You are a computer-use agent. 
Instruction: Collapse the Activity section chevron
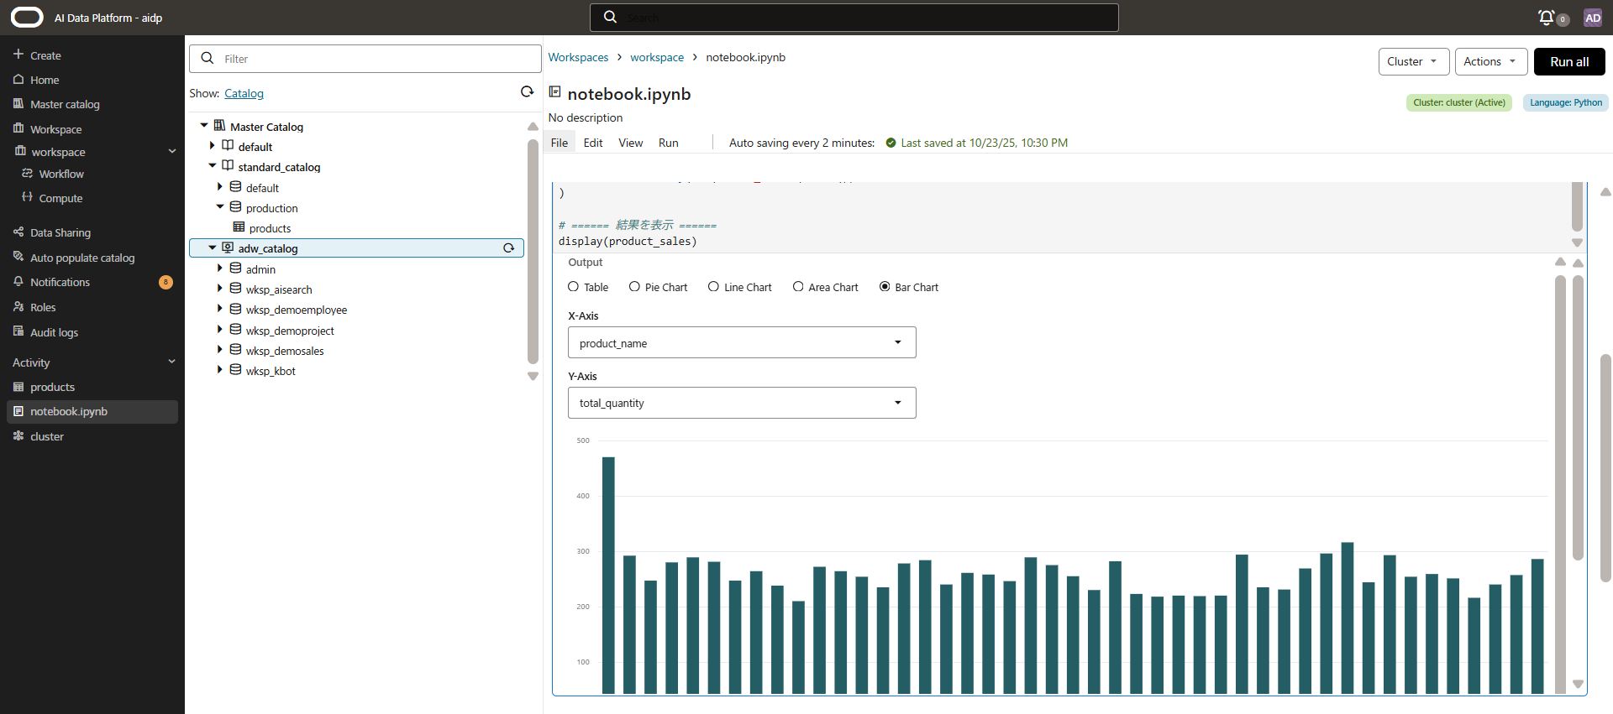pos(172,362)
